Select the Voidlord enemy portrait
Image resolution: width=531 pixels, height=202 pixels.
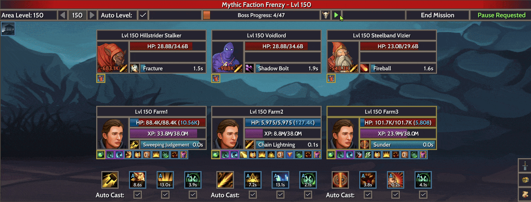click(x=227, y=57)
